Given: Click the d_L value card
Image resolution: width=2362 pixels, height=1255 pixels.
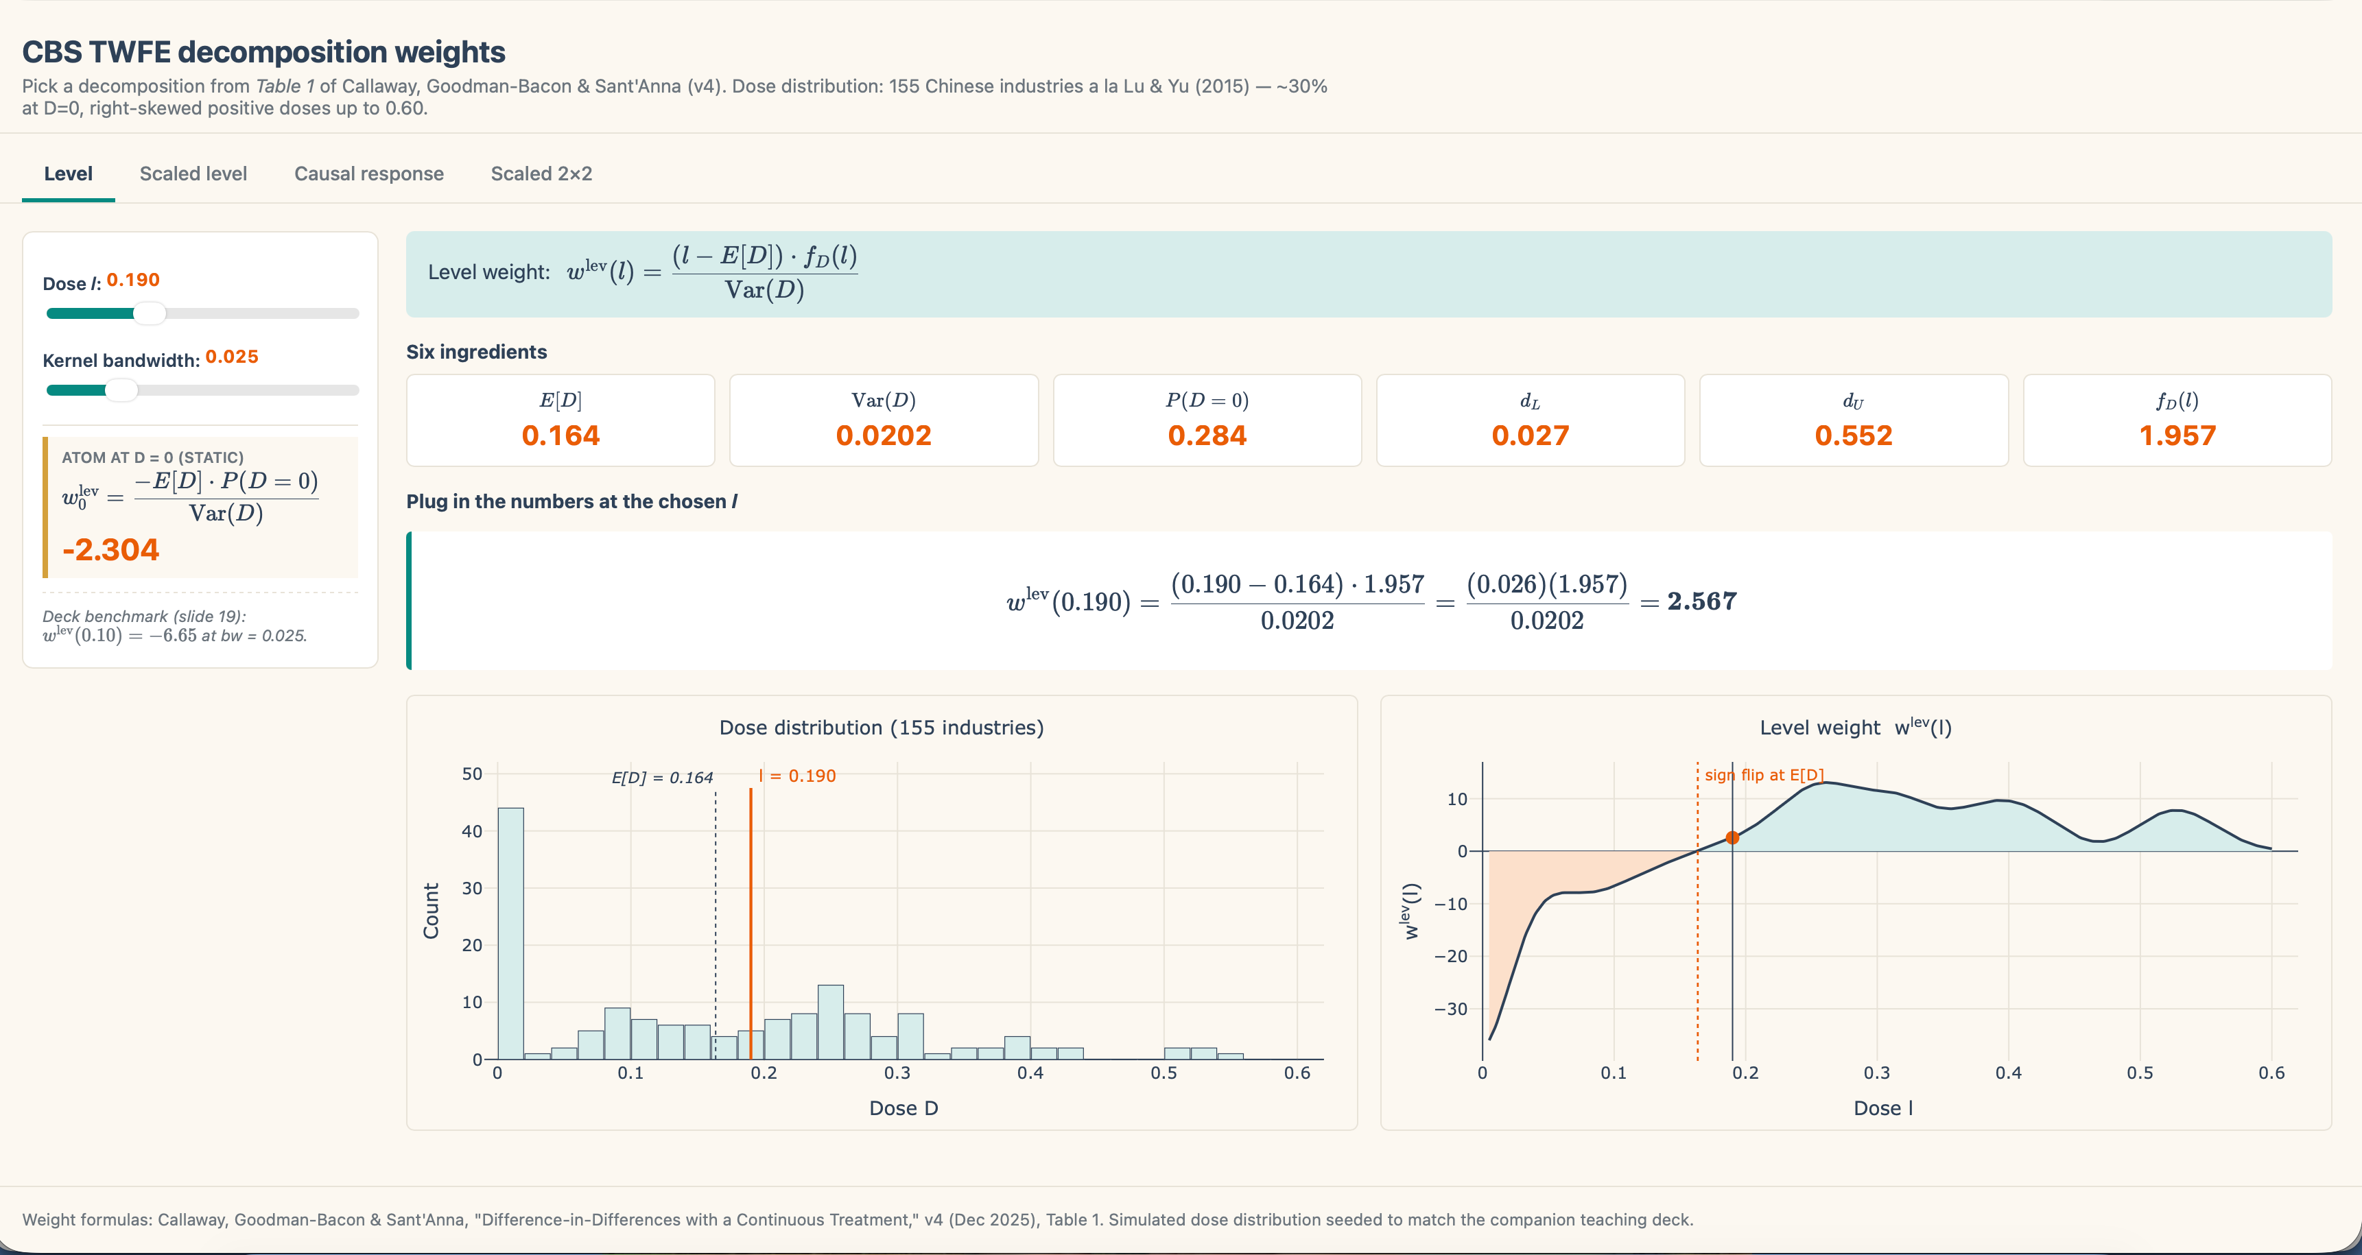Looking at the screenshot, I should (x=1529, y=421).
